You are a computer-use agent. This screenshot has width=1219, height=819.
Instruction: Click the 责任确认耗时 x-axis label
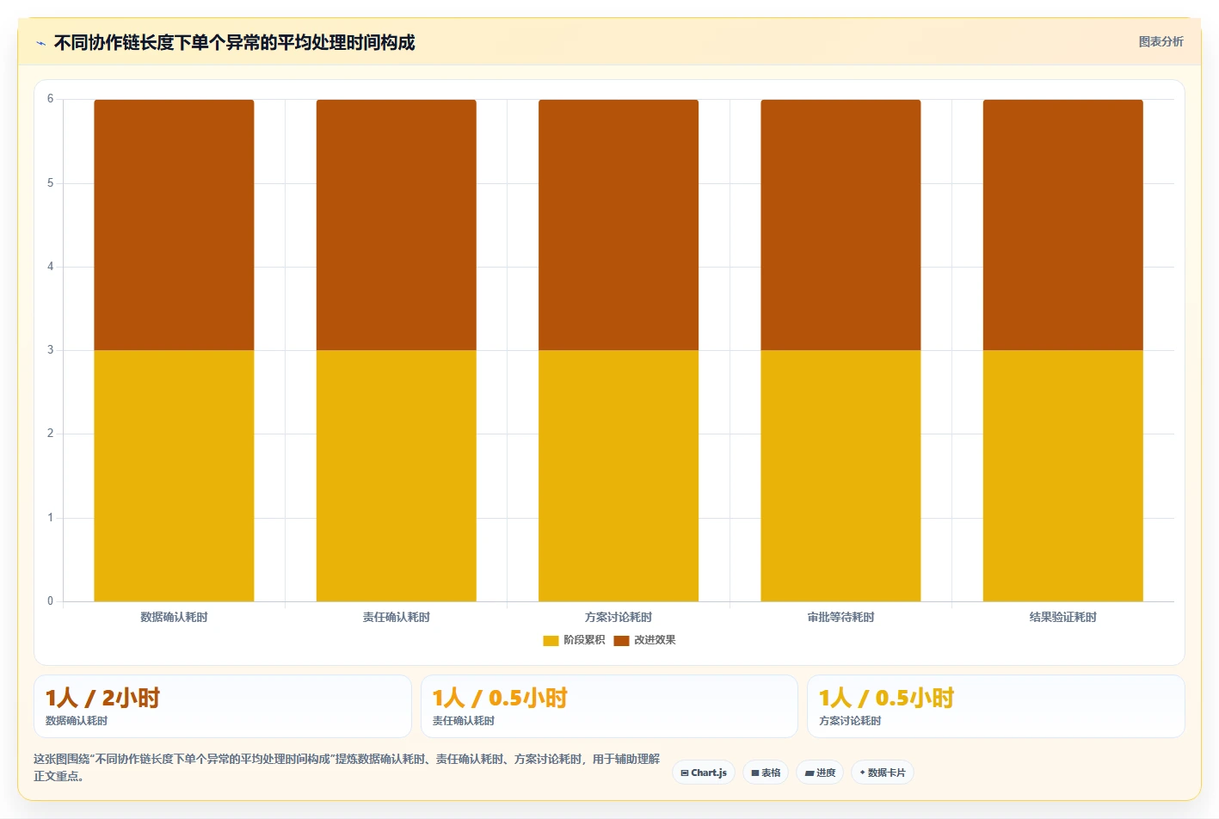coord(397,617)
